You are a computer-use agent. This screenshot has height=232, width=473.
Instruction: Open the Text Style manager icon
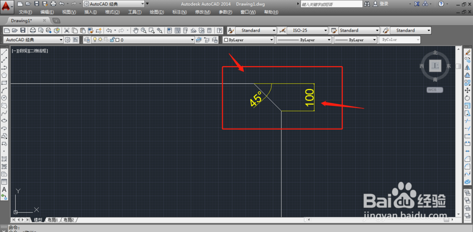231,30
